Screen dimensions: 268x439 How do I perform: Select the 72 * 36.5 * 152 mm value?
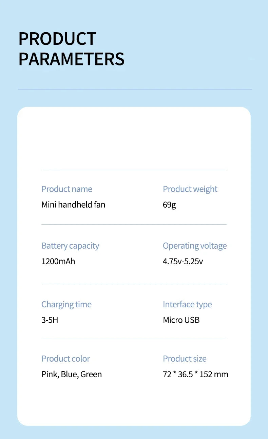195,374
